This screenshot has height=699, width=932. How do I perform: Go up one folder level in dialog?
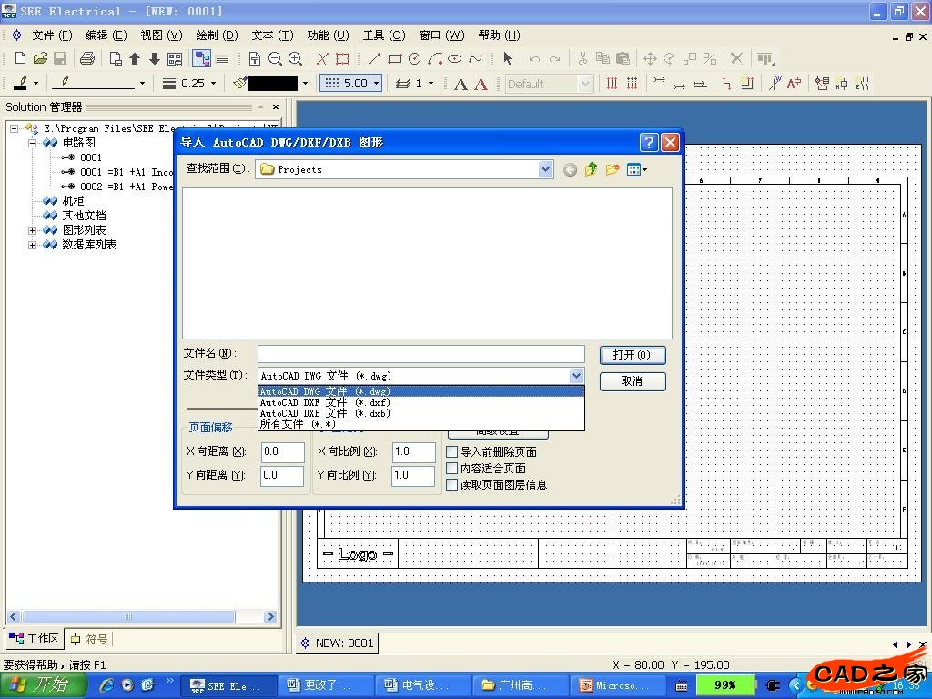[x=592, y=169]
